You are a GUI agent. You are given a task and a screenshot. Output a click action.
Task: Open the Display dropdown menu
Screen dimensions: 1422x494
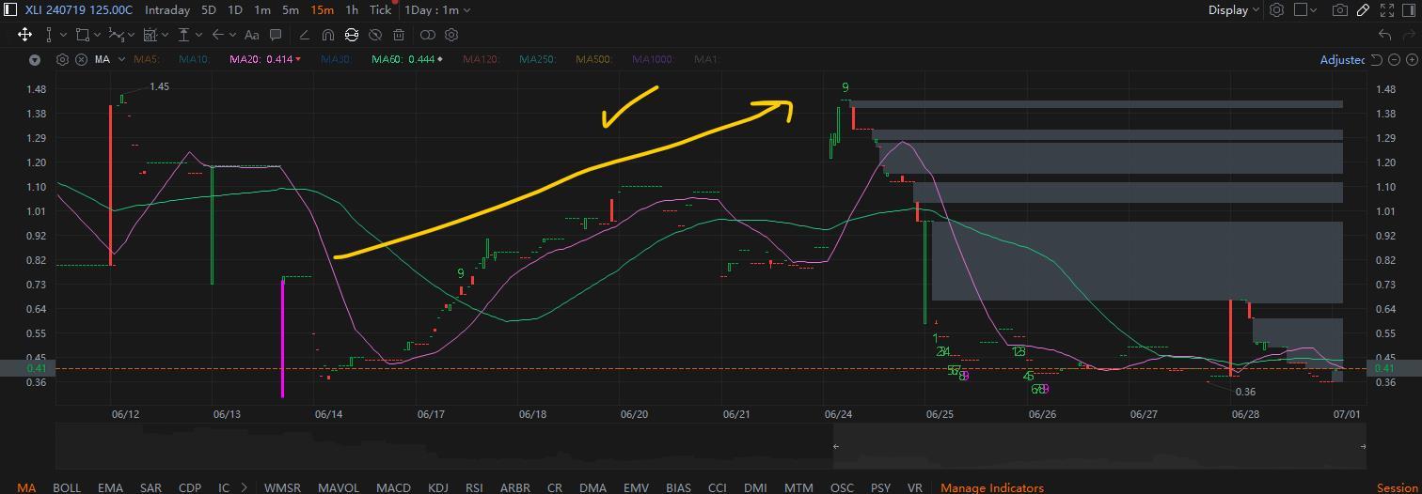point(1234,9)
